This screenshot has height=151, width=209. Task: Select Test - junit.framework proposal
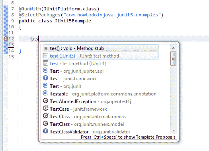pos(101,79)
